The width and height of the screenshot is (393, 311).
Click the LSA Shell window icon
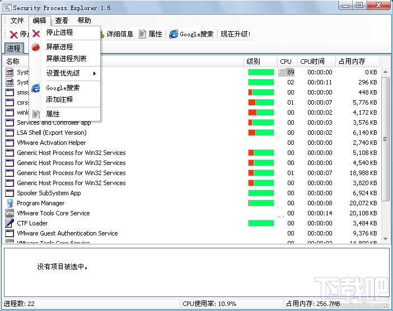point(10,133)
